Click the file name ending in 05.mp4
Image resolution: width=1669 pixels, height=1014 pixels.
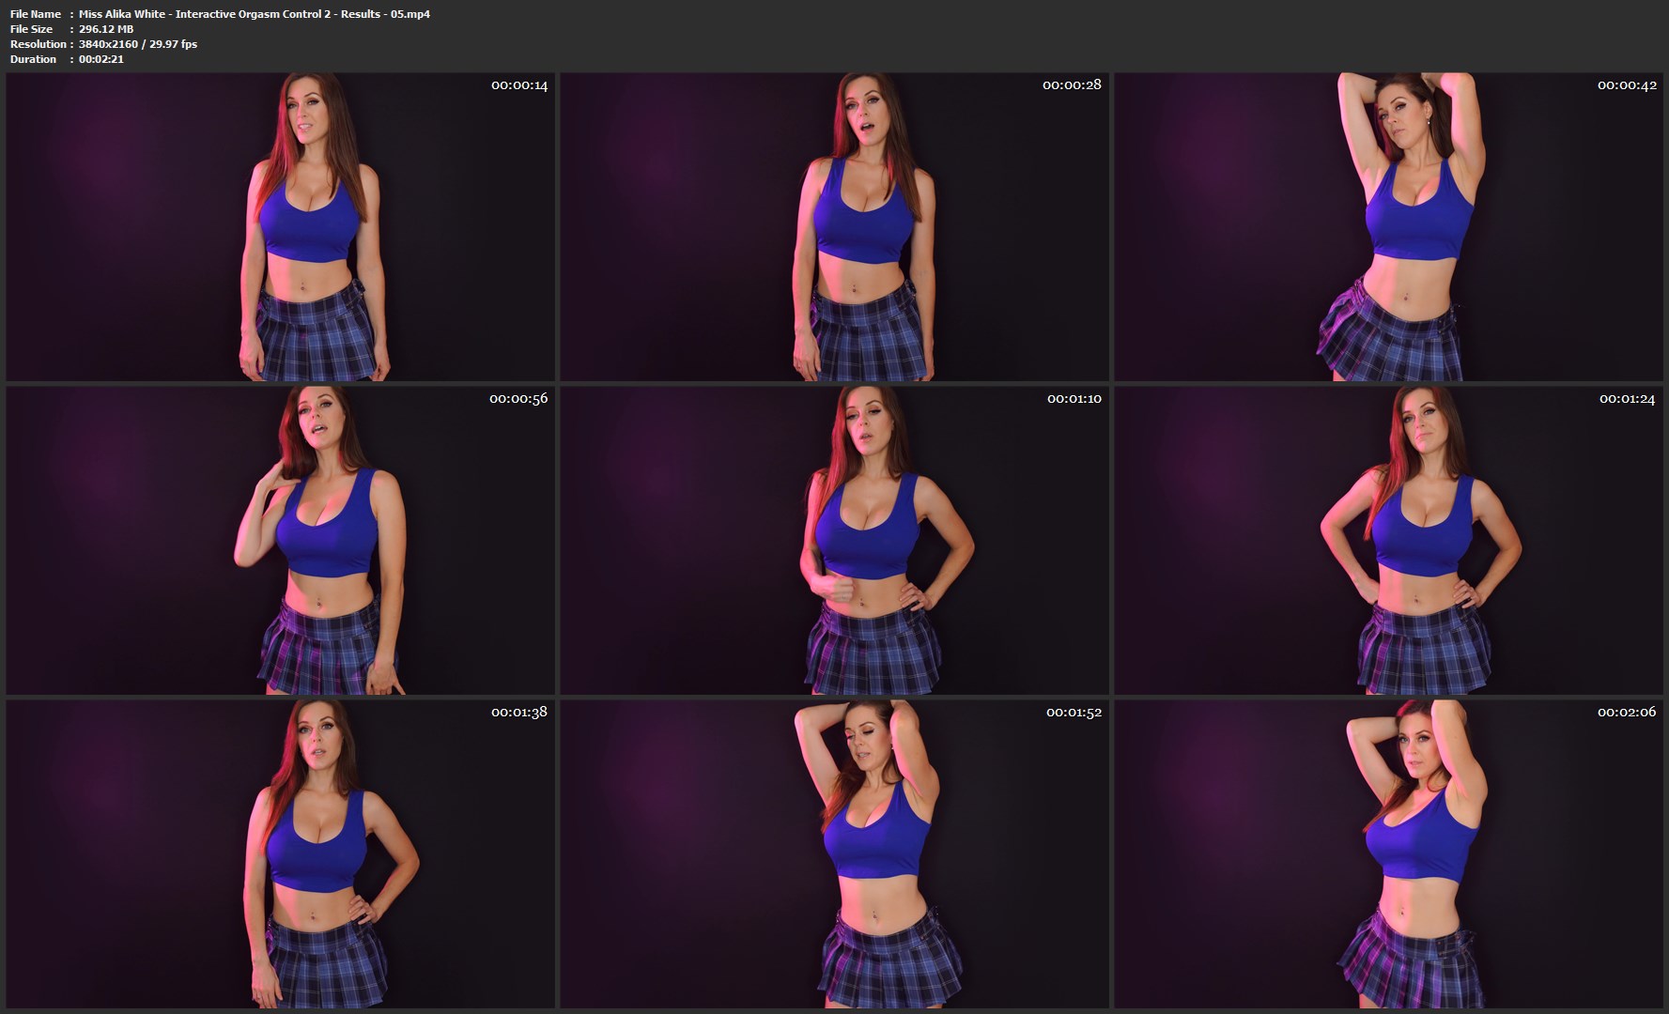tap(254, 14)
